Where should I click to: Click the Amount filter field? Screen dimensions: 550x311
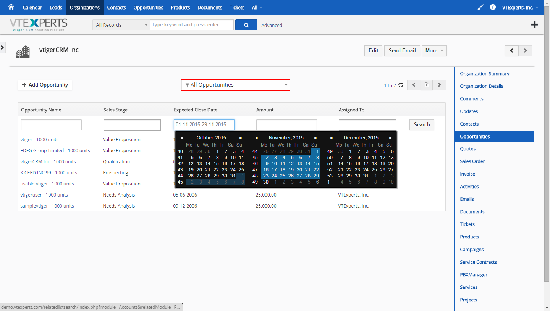click(x=286, y=125)
